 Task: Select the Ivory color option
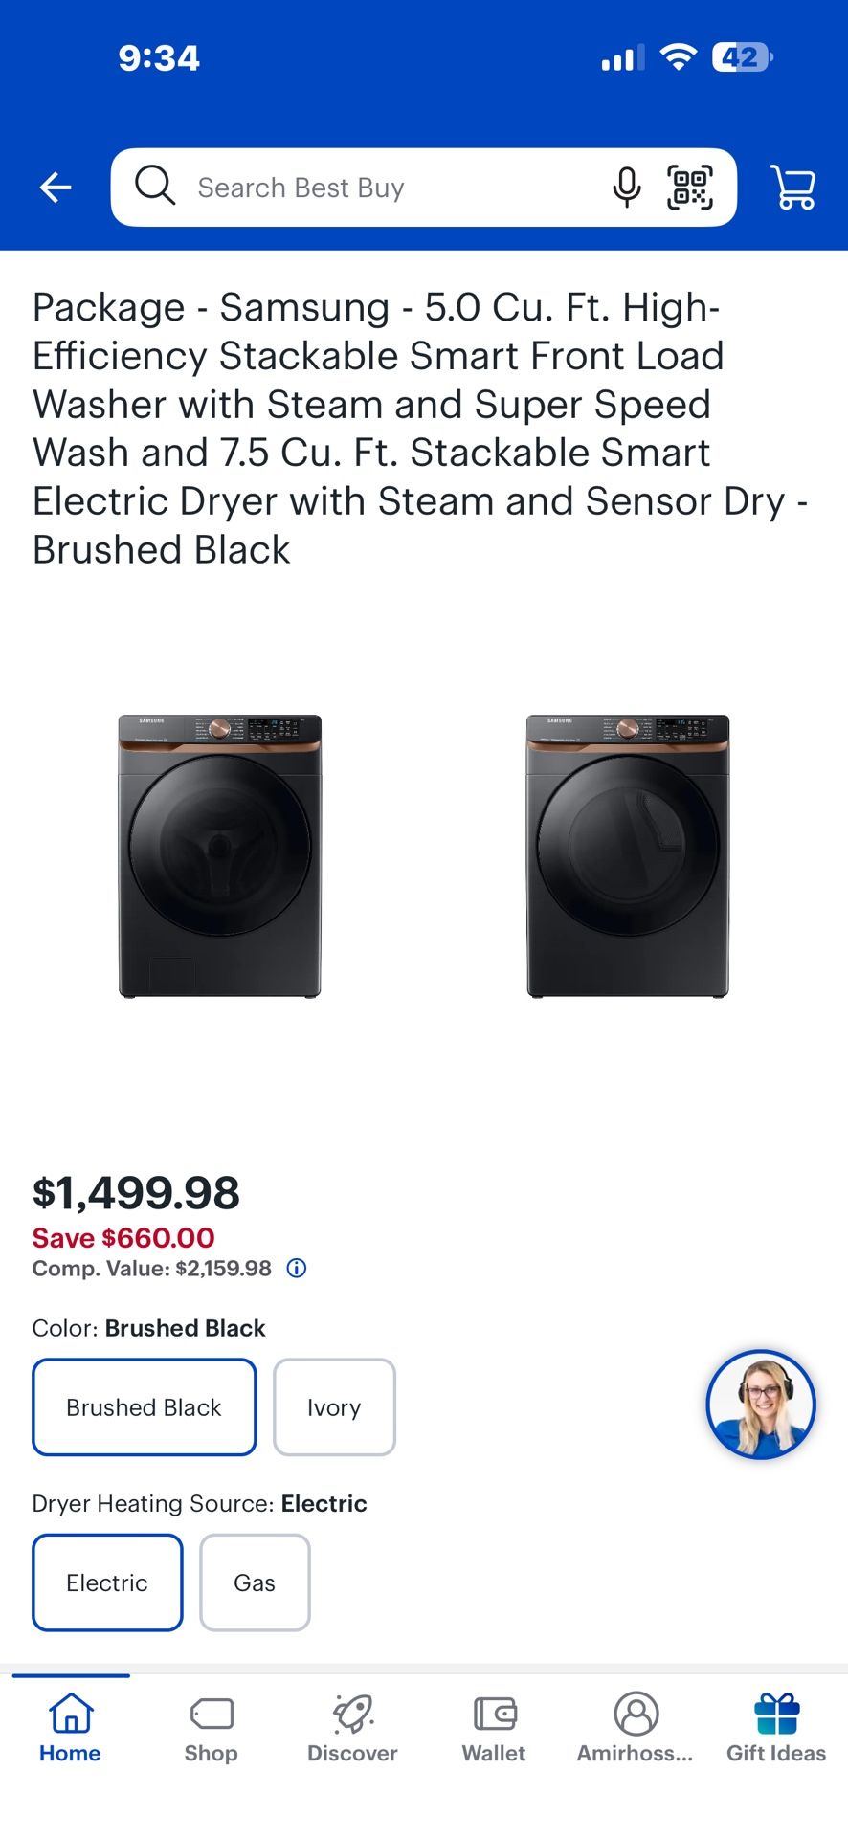(334, 1406)
